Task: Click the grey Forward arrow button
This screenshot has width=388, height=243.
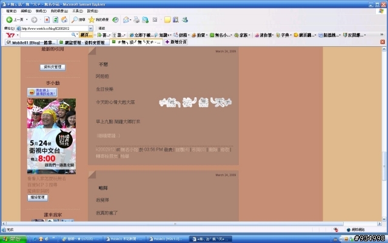Action: 34,20
